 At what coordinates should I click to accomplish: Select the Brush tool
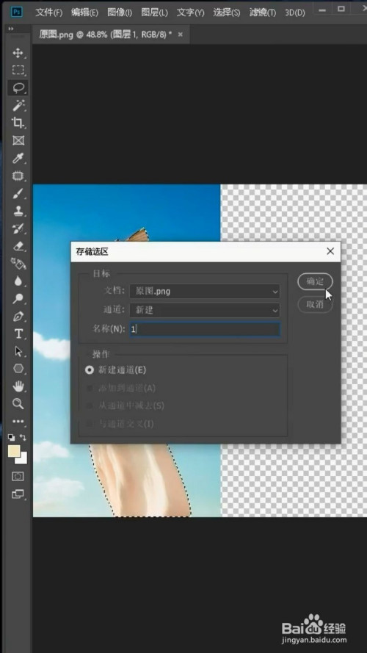click(18, 194)
